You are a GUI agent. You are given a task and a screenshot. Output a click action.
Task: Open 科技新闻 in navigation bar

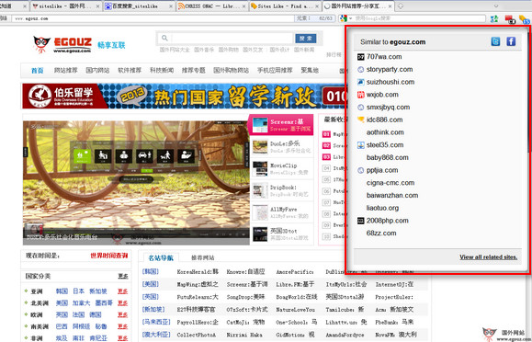(x=162, y=70)
